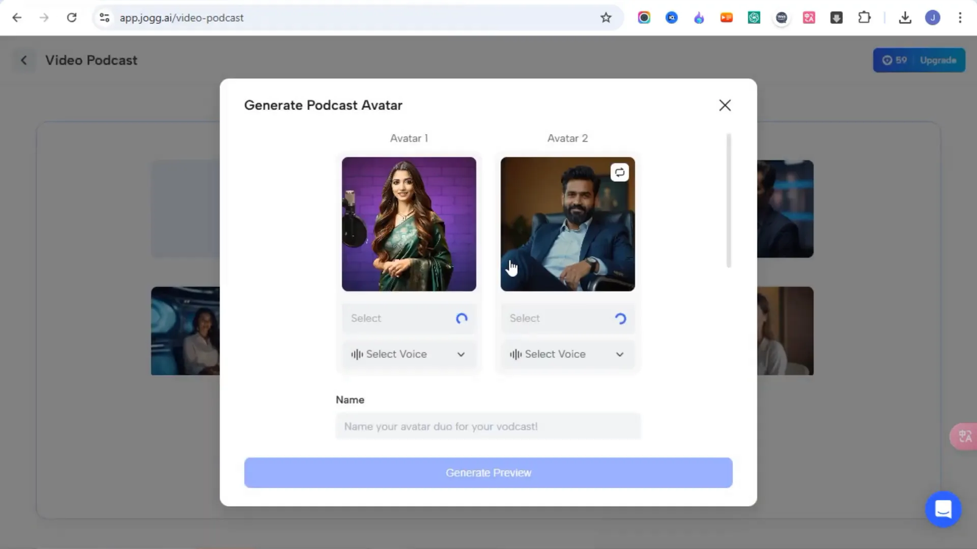Screen dimensions: 977x549
Task: Open the flame-shaped browser extension
Action: pyautogui.click(x=699, y=18)
